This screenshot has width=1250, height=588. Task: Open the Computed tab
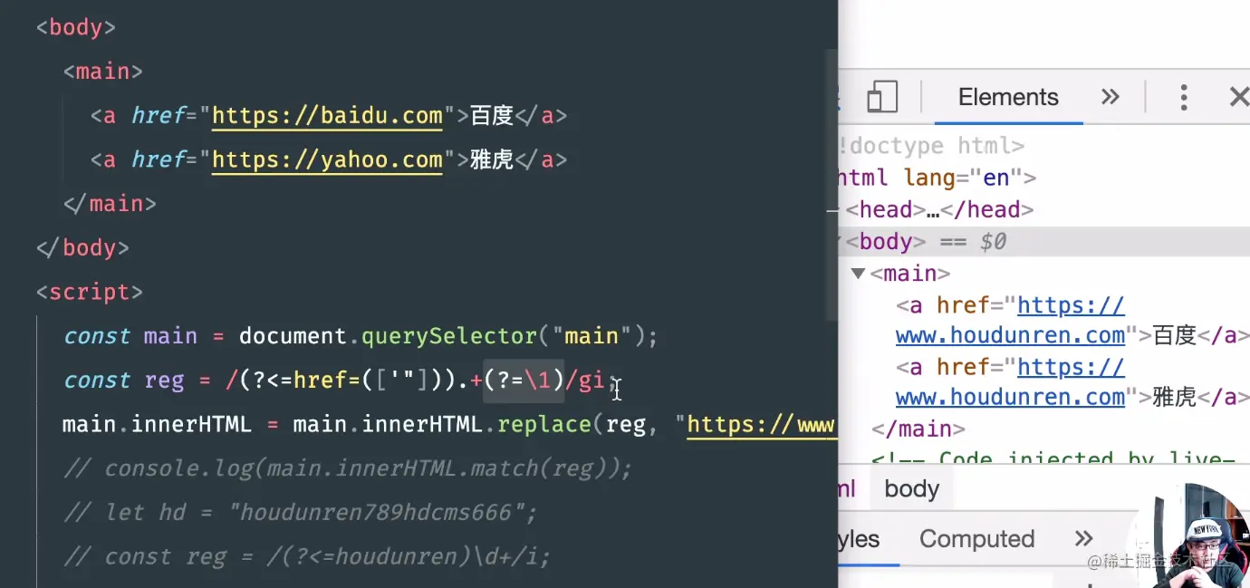[x=976, y=539]
